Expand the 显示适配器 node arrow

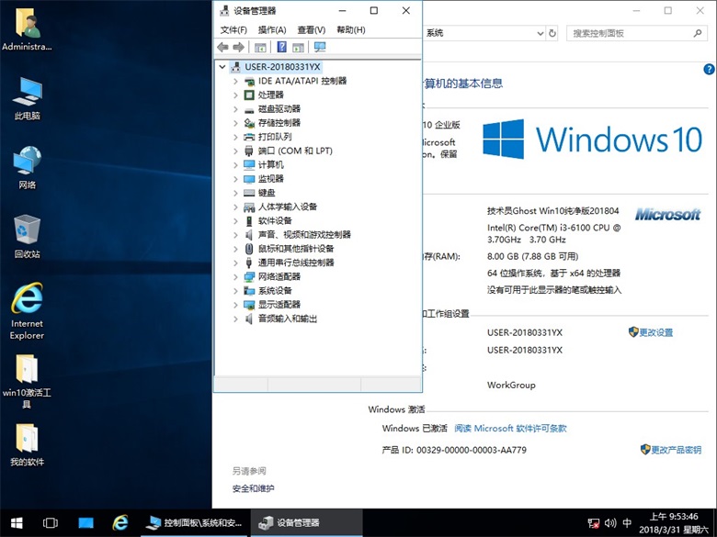[x=236, y=305]
